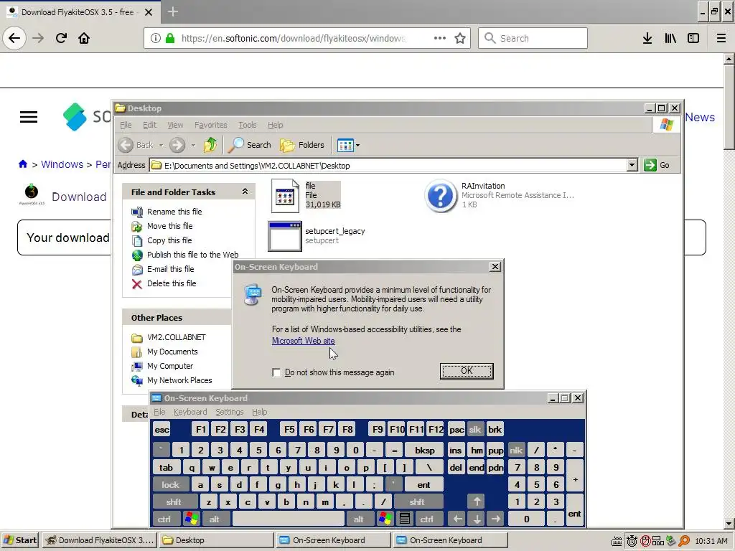Image resolution: width=735 pixels, height=551 pixels.
Task: Click esc key on on-screen keyboard
Action: point(162,430)
